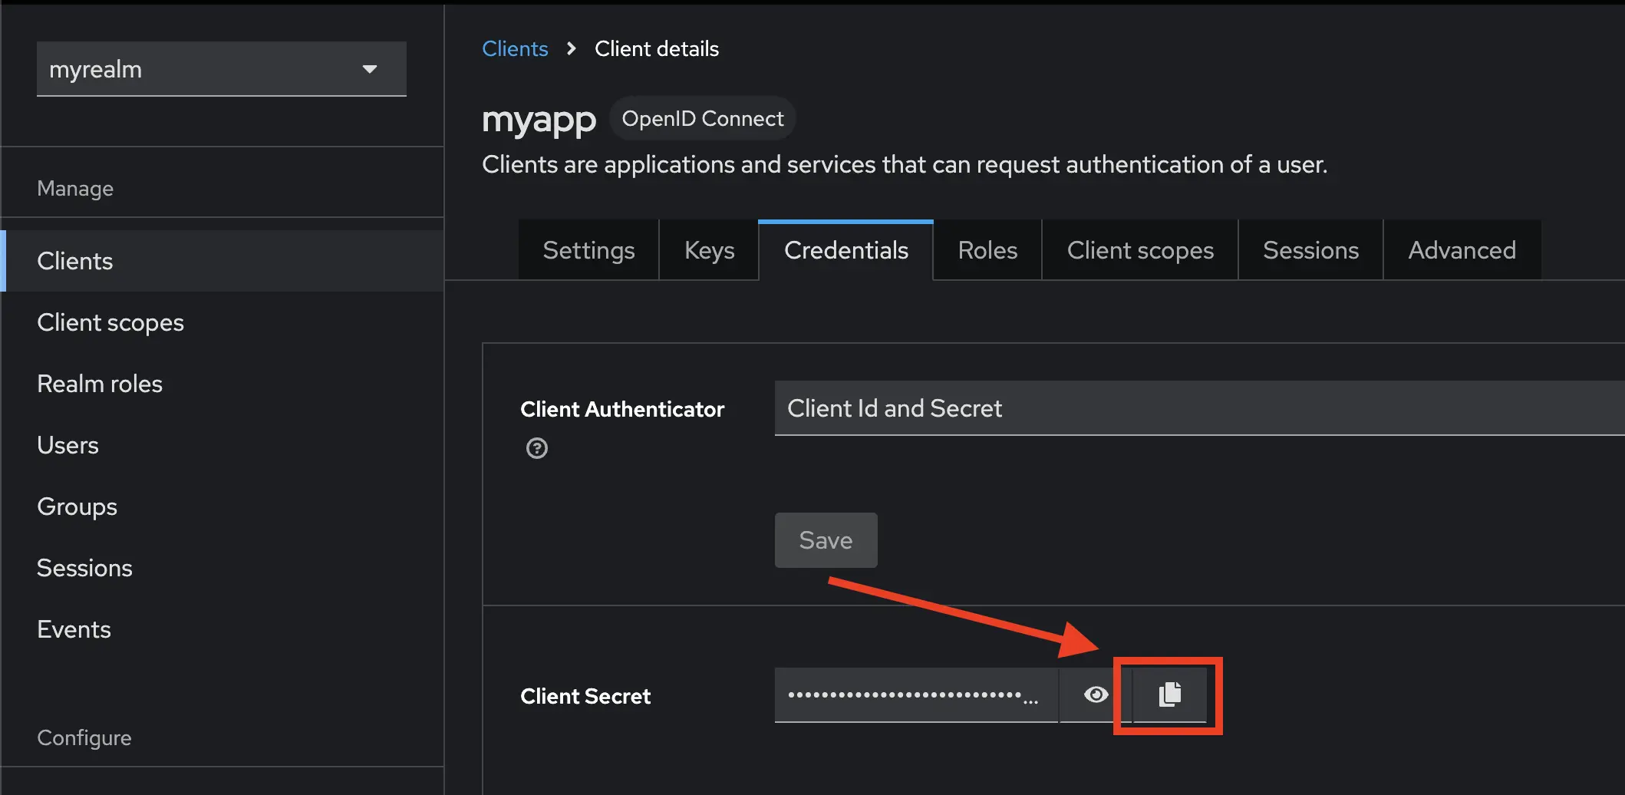Copy the client secret to clipboard
The image size is (1625, 795).
point(1168,695)
